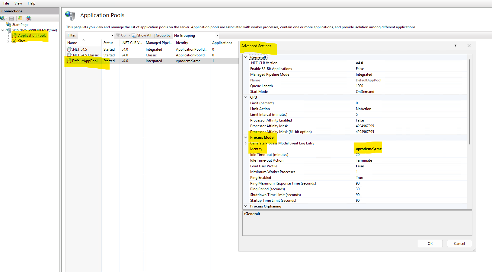Screen dimensions: 492x272
Task: Click the Save Connections floppy disk icon
Action: (11, 18)
